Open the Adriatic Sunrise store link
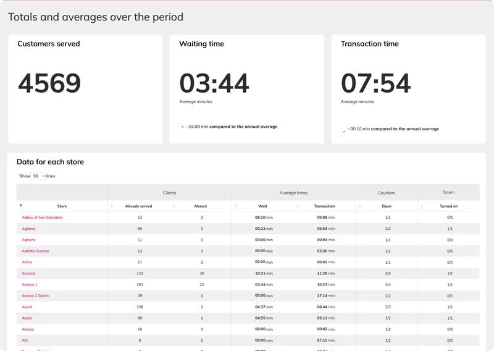Viewport: 494px width, 351px height. point(36,251)
